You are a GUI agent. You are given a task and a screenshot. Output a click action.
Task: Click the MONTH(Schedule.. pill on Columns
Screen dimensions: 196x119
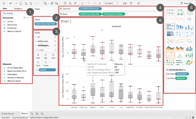pos(90,9)
